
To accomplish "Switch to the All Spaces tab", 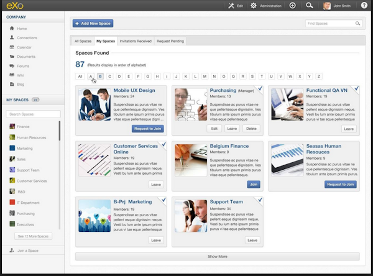I will click(x=83, y=41).
